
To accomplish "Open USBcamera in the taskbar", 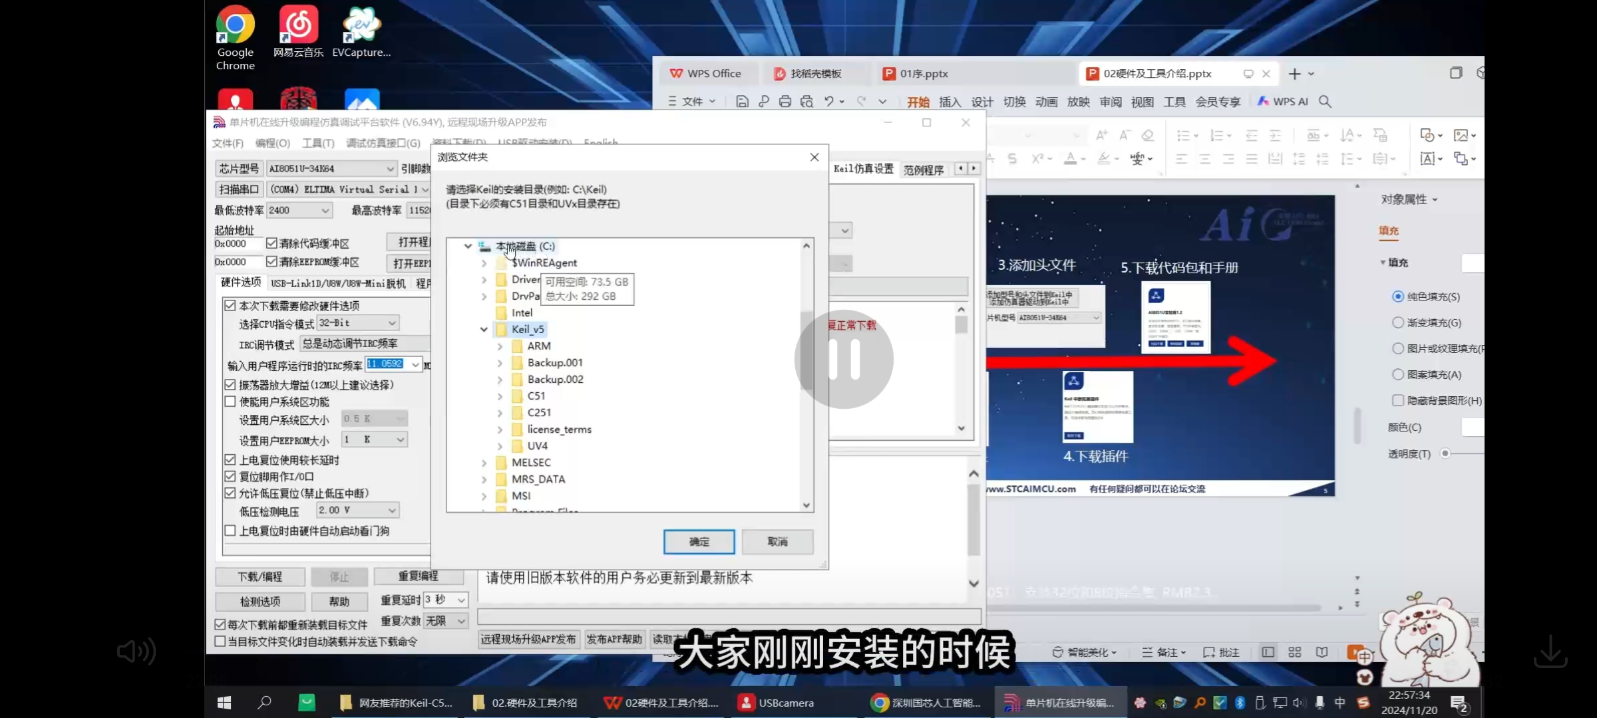I will coord(777,703).
